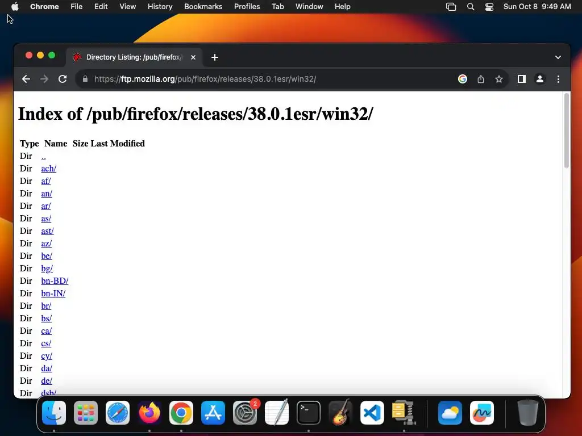This screenshot has width=582, height=436.
Task: Click Chrome icon in the Dock
Action: point(181,413)
